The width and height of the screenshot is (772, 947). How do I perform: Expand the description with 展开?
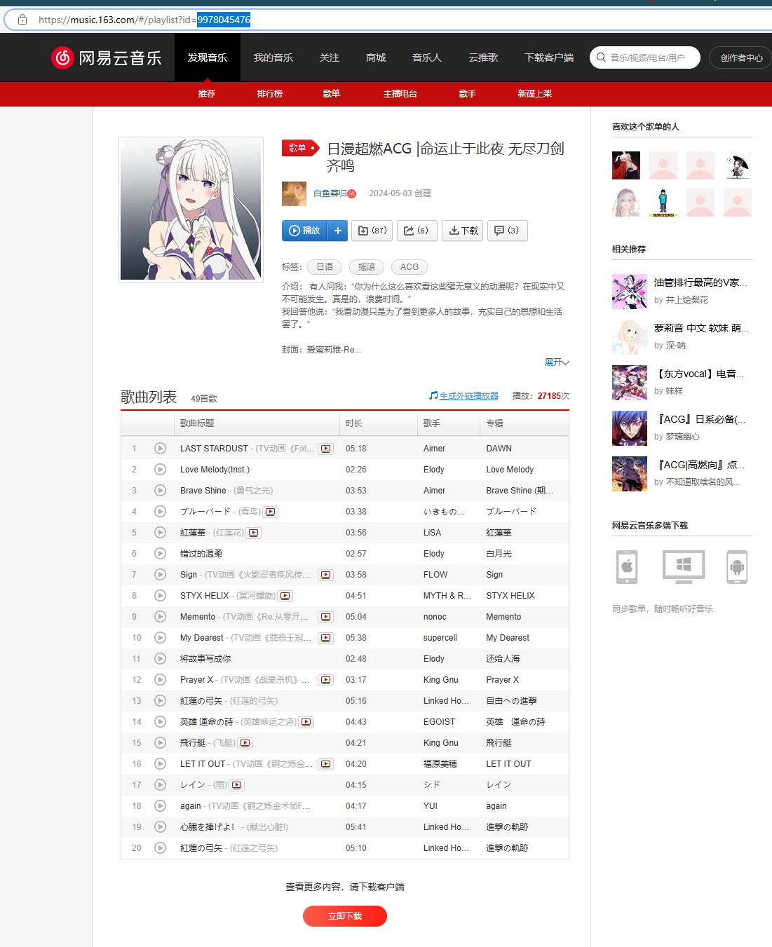[x=557, y=362]
